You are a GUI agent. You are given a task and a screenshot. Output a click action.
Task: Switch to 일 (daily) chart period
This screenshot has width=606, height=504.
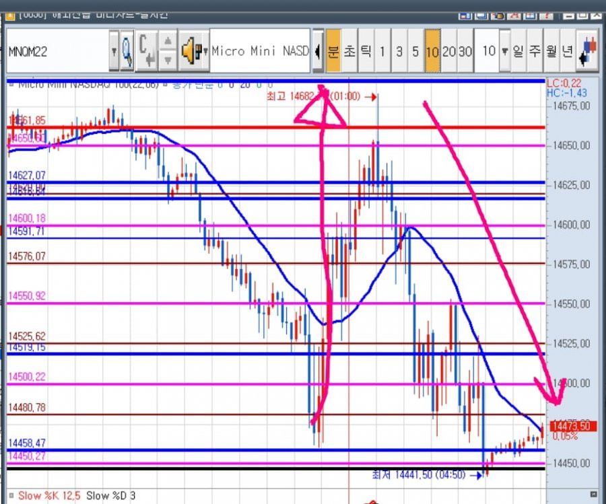(x=518, y=51)
